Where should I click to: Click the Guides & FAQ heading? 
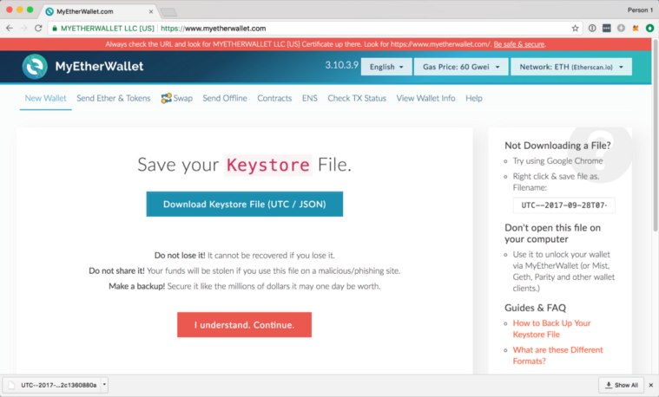point(535,308)
